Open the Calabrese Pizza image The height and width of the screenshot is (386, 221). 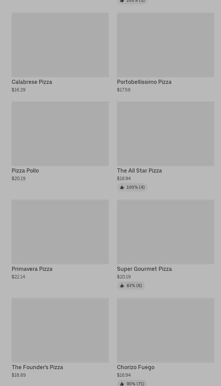tap(60, 45)
